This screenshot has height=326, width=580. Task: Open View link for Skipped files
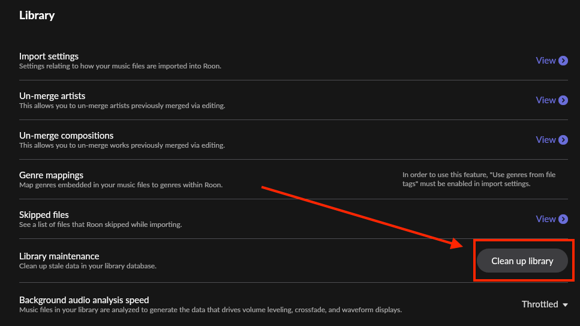click(x=546, y=219)
